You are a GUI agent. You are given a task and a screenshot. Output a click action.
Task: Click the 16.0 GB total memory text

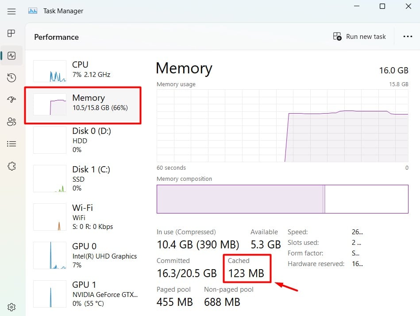(393, 70)
